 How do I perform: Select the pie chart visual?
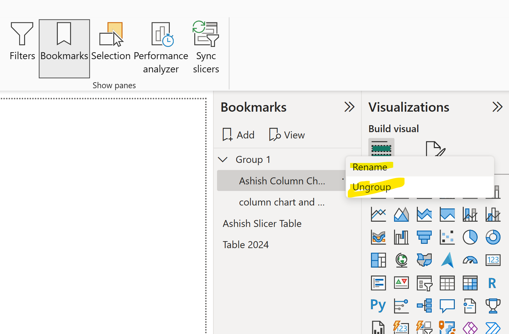(470, 237)
